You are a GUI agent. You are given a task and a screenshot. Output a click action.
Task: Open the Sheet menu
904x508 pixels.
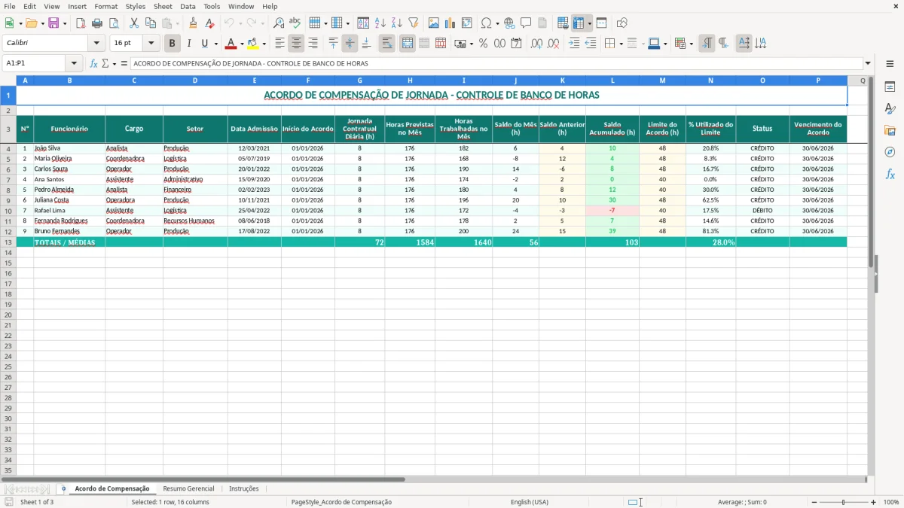(x=163, y=6)
